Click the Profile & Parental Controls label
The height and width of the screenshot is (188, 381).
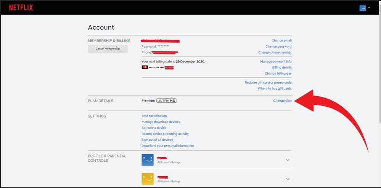[107, 158]
